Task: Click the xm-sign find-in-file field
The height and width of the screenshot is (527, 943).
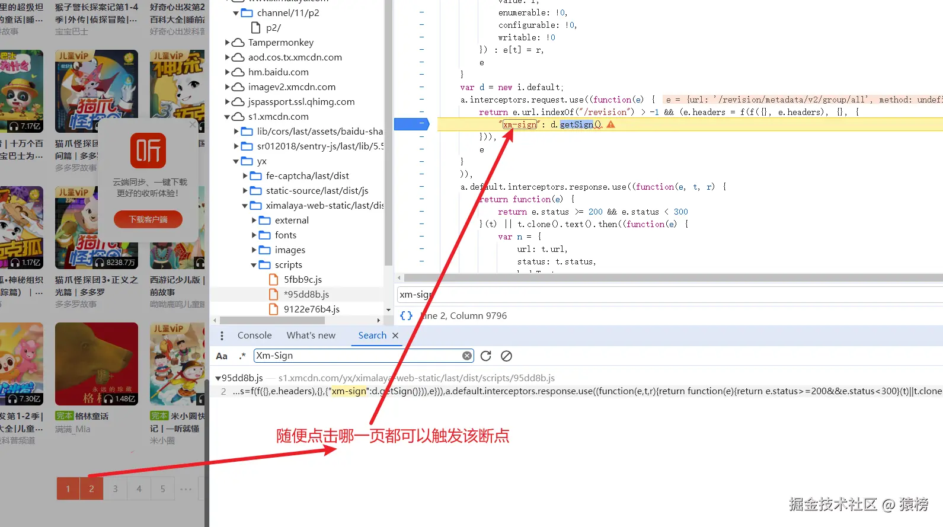Action: pyautogui.click(x=669, y=295)
